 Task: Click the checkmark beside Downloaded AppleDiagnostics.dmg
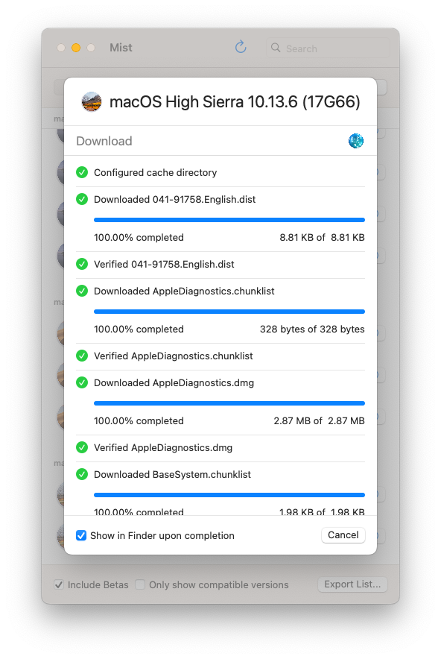coord(82,382)
